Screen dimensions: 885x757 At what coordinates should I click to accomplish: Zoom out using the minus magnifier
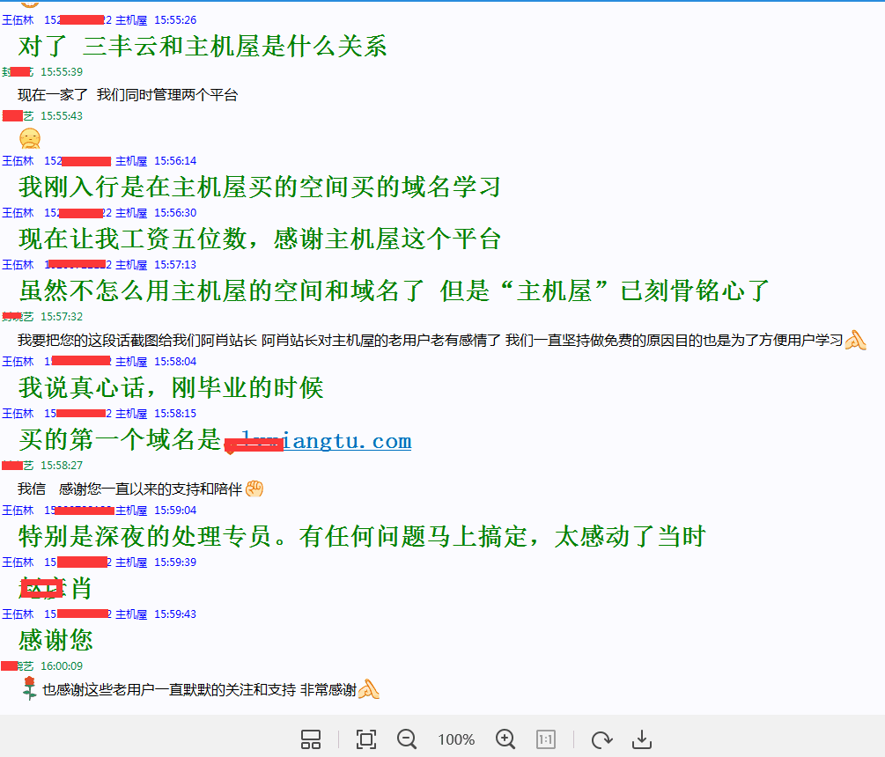click(407, 739)
